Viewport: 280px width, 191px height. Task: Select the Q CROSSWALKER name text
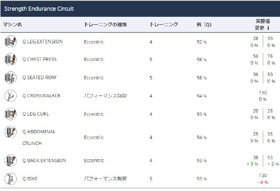click(x=41, y=95)
